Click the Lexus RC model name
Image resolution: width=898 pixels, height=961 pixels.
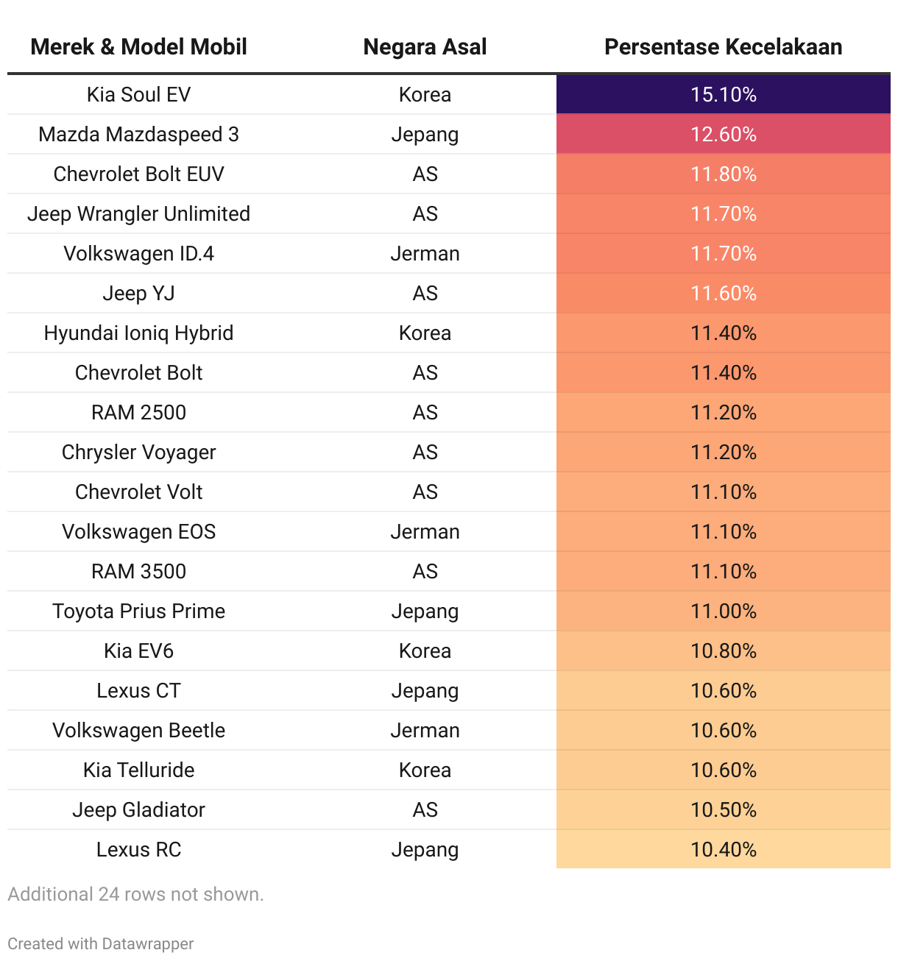click(138, 850)
